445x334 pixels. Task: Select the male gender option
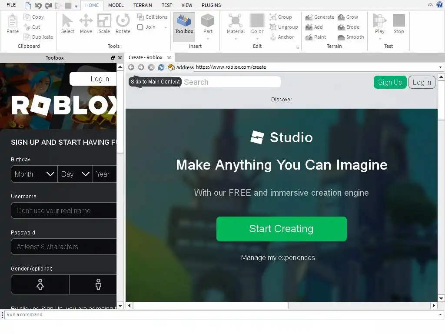93,284
